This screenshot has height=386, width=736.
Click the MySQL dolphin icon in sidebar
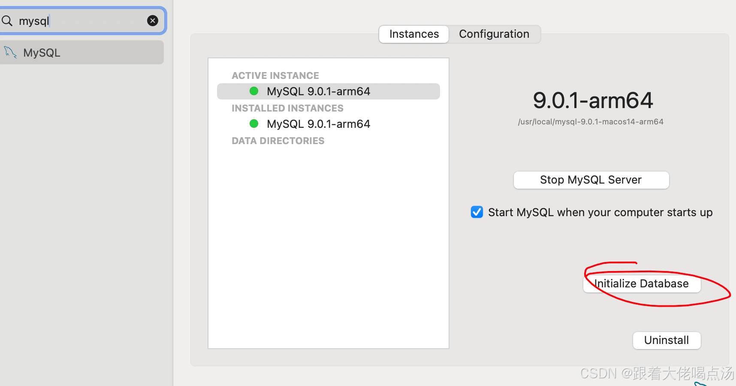[10, 52]
